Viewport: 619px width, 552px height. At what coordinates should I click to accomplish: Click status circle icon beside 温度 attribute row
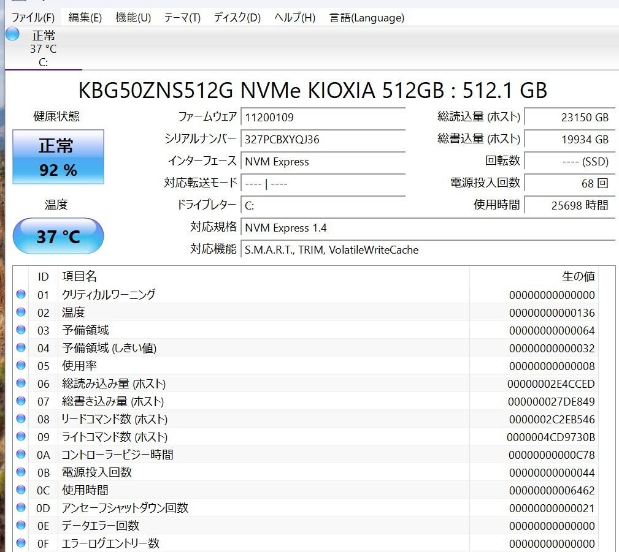click(x=21, y=312)
